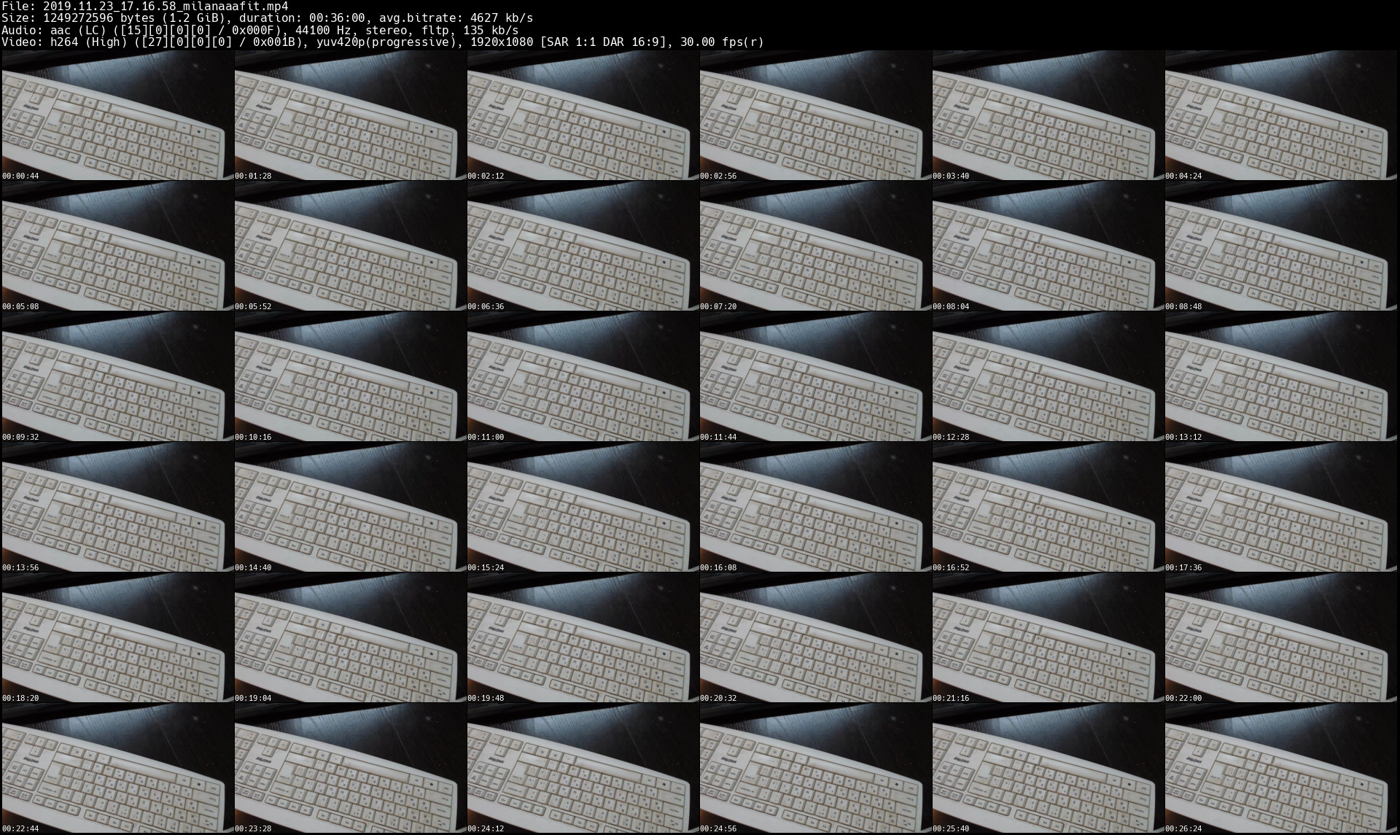
Task: Open the 00:12:28 video frame
Action: pyautogui.click(x=1048, y=376)
